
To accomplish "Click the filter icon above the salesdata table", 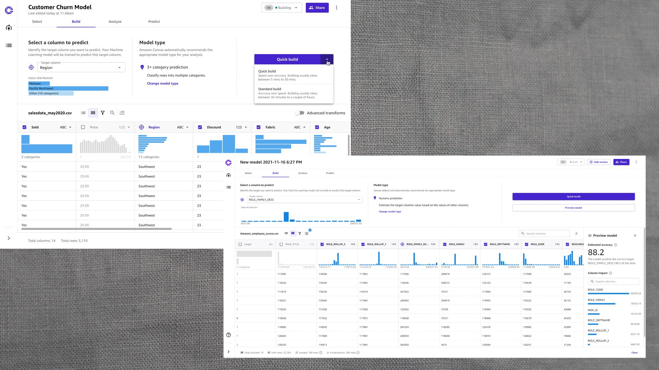I will 103,113.
